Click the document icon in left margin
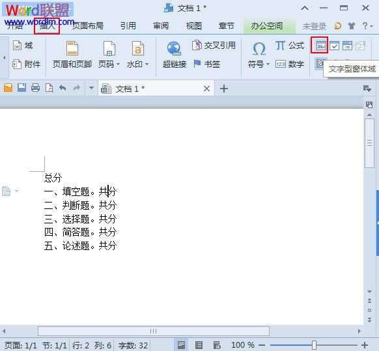This screenshot has width=379, height=351. pos(6,191)
